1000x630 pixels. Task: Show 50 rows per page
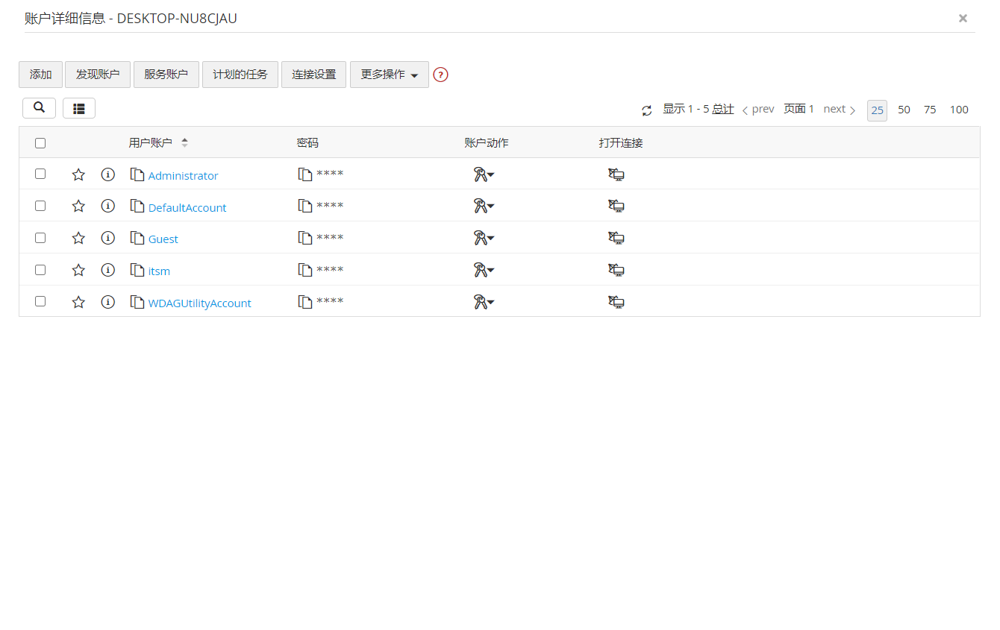point(904,110)
